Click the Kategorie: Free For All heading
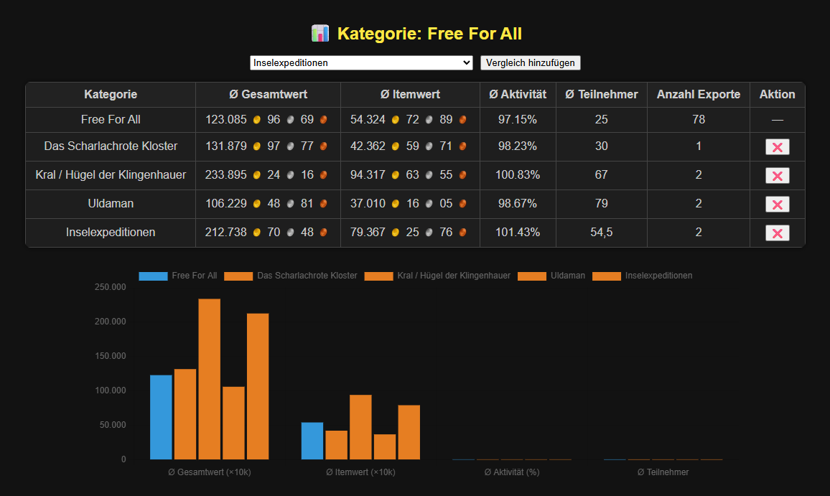830x496 pixels. pyautogui.click(x=429, y=34)
